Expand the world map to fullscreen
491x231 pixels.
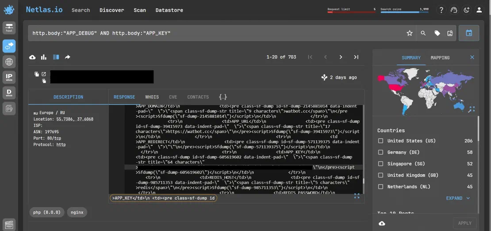point(472,109)
